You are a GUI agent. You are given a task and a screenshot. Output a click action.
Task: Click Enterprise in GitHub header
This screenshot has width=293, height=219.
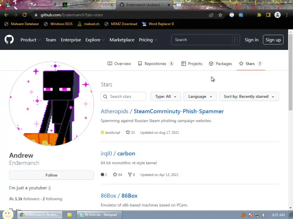[71, 40]
